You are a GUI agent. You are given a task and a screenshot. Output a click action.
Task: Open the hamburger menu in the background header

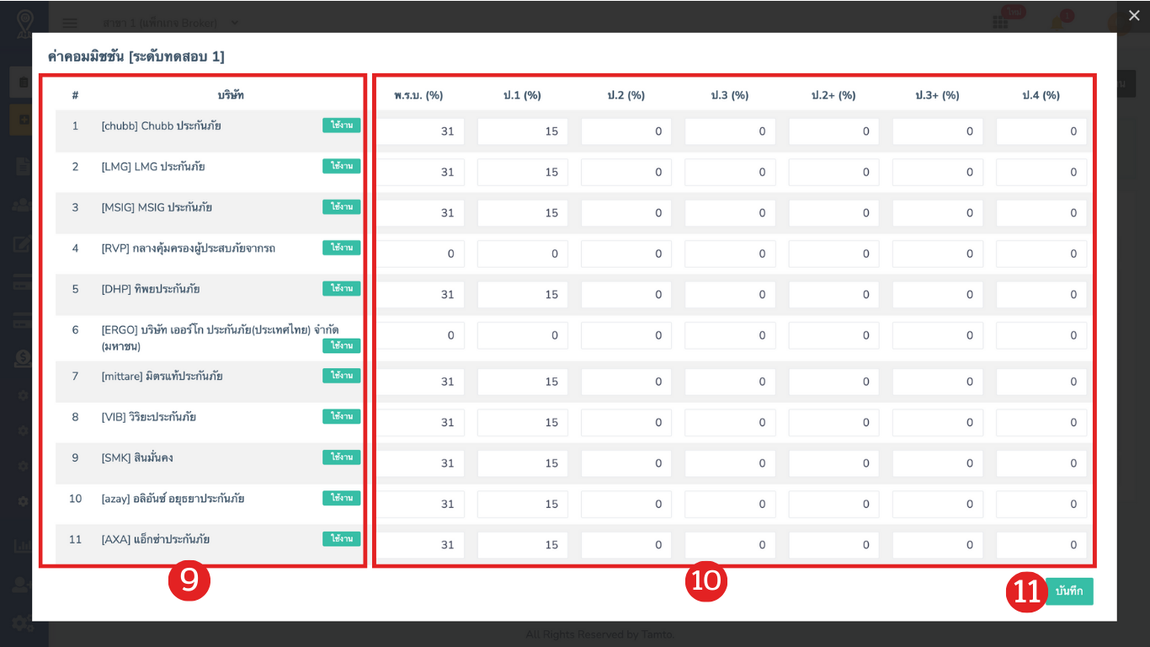70,23
